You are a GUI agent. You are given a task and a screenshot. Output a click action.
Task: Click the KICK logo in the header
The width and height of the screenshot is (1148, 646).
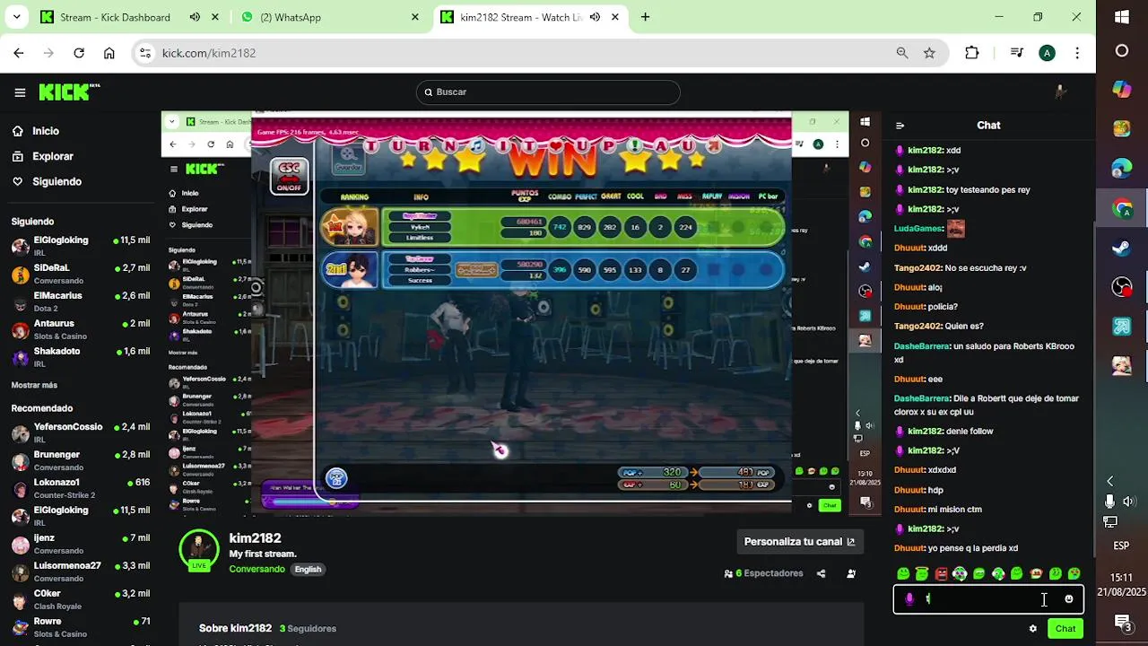pyautogui.click(x=69, y=92)
